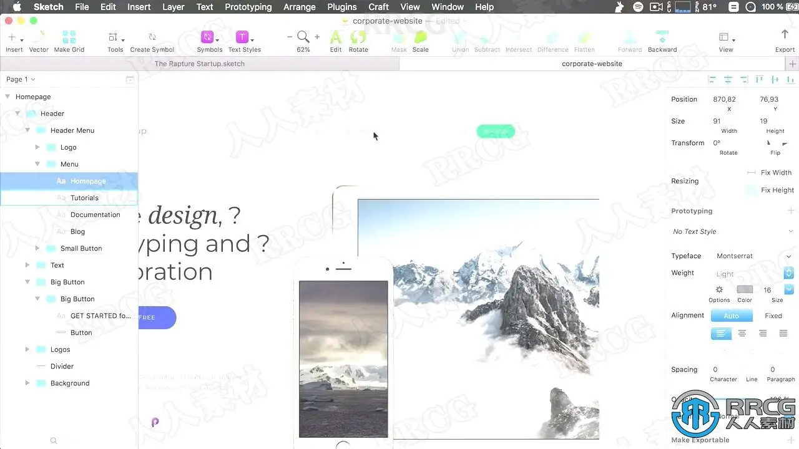This screenshot has height=449, width=799.
Task: Open the Insert tool in toolbar
Action: (x=14, y=41)
